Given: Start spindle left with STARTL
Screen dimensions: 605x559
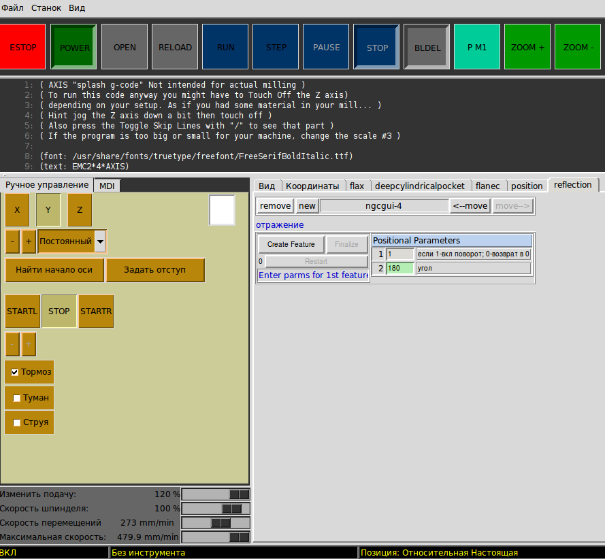Looking at the screenshot, I should point(22,311).
